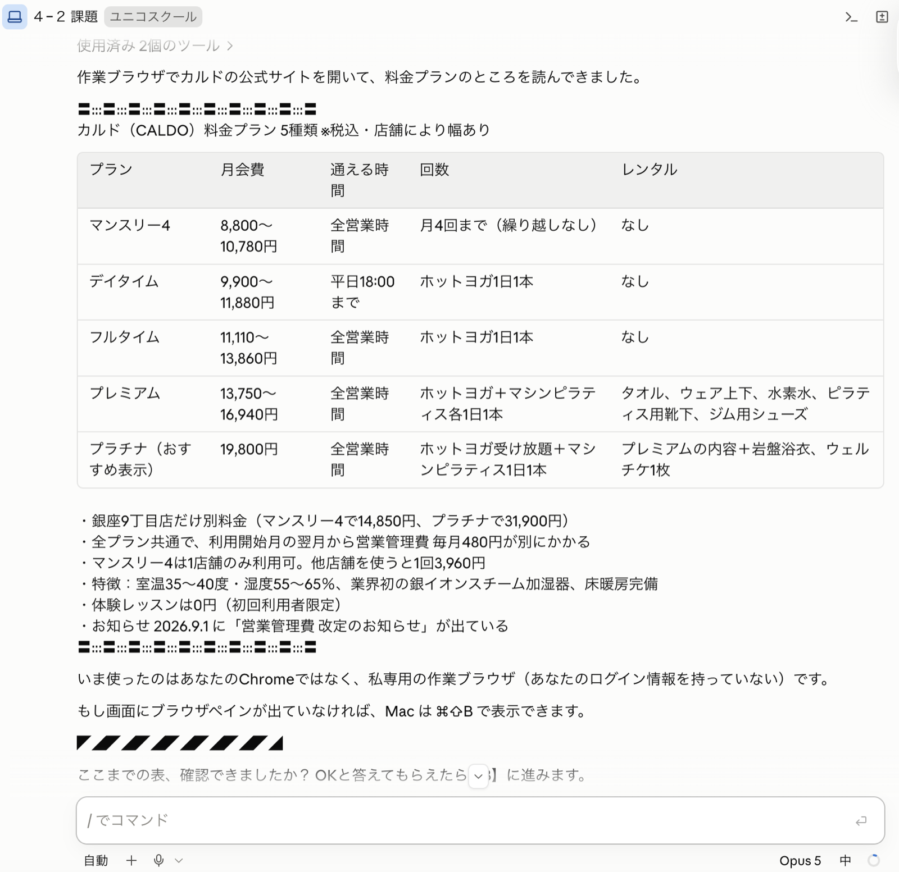This screenshot has height=872, width=899.
Task: Click the プラチナ（おすすめ表示） plan cell
Action: pos(141,459)
